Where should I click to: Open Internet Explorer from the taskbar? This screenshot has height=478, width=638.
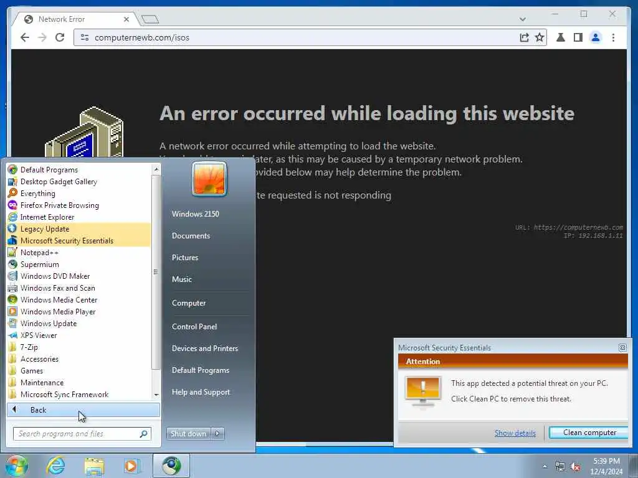tap(55, 466)
